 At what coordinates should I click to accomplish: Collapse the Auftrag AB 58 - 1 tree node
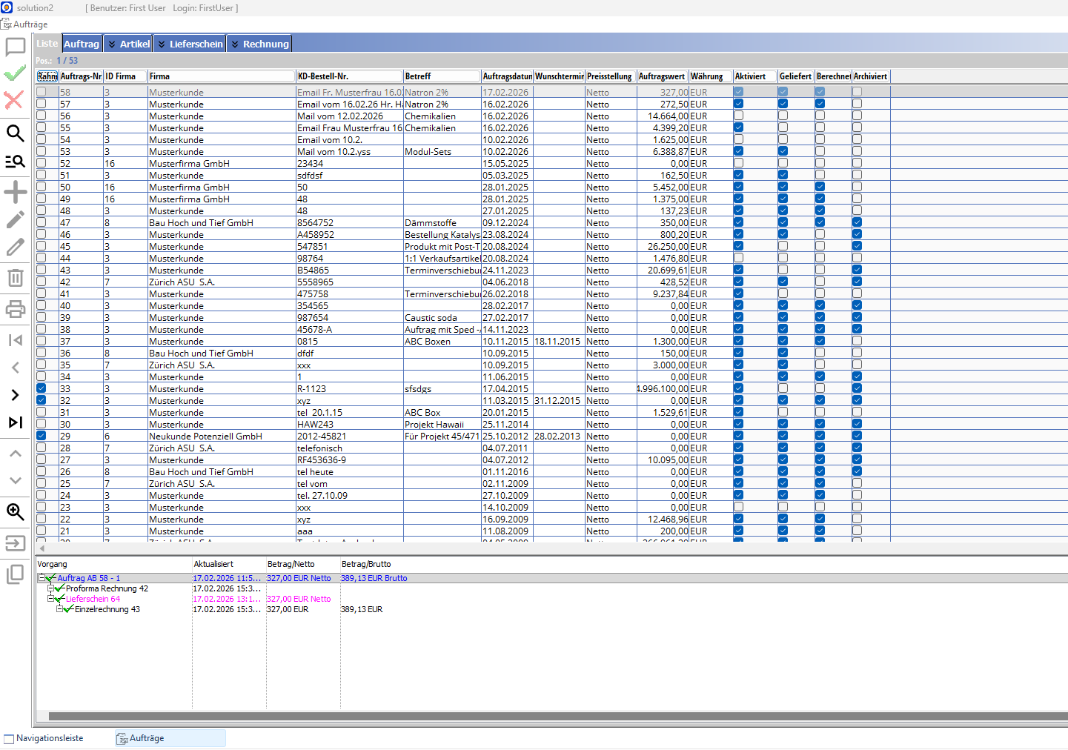42,578
